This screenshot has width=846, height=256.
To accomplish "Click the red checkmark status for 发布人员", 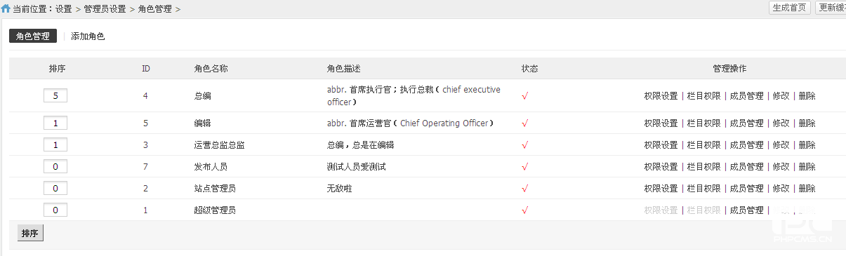I will [524, 167].
